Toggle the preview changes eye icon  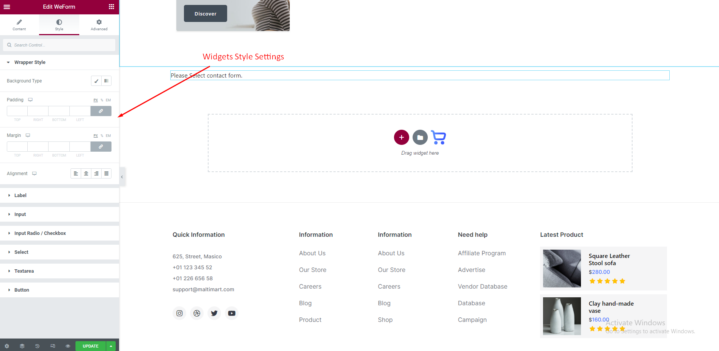[68, 346]
